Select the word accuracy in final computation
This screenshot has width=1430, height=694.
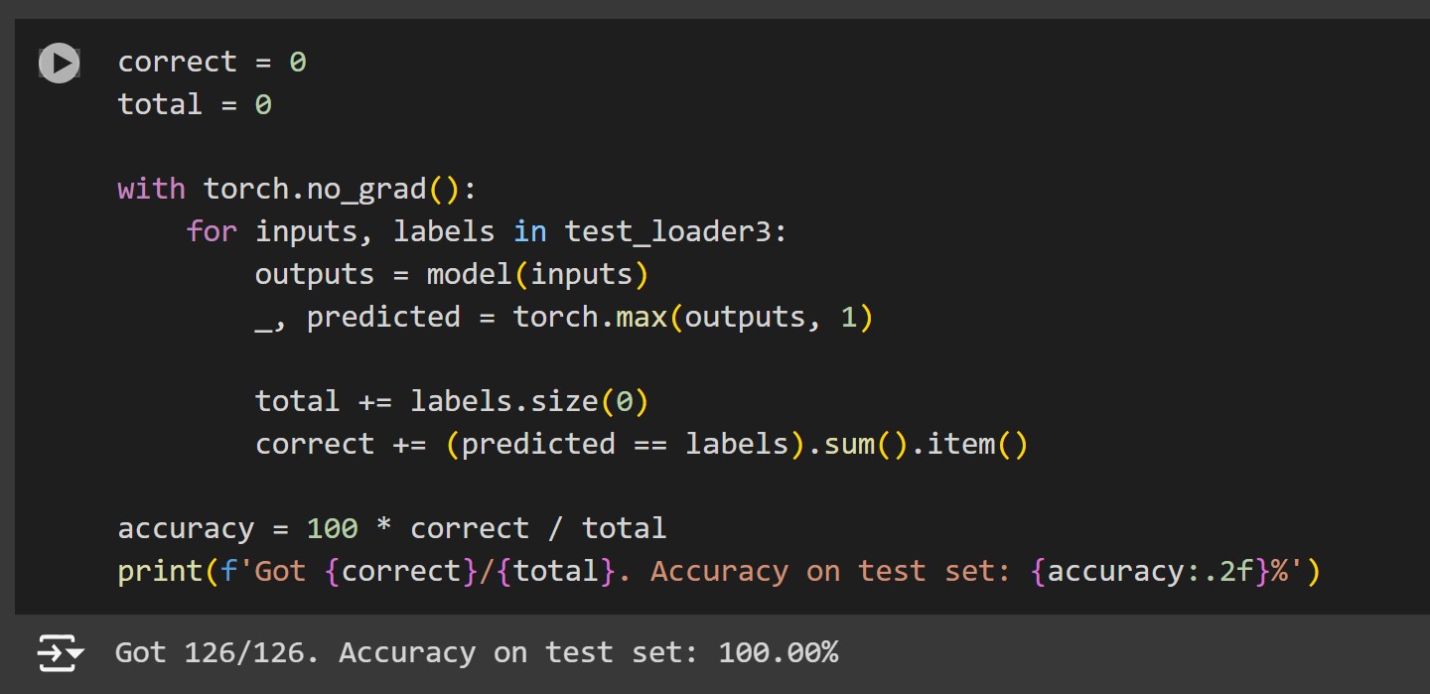[186, 528]
